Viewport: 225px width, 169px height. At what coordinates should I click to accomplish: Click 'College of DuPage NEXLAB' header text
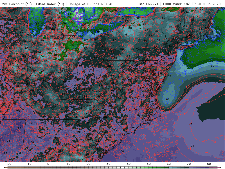[91, 4]
